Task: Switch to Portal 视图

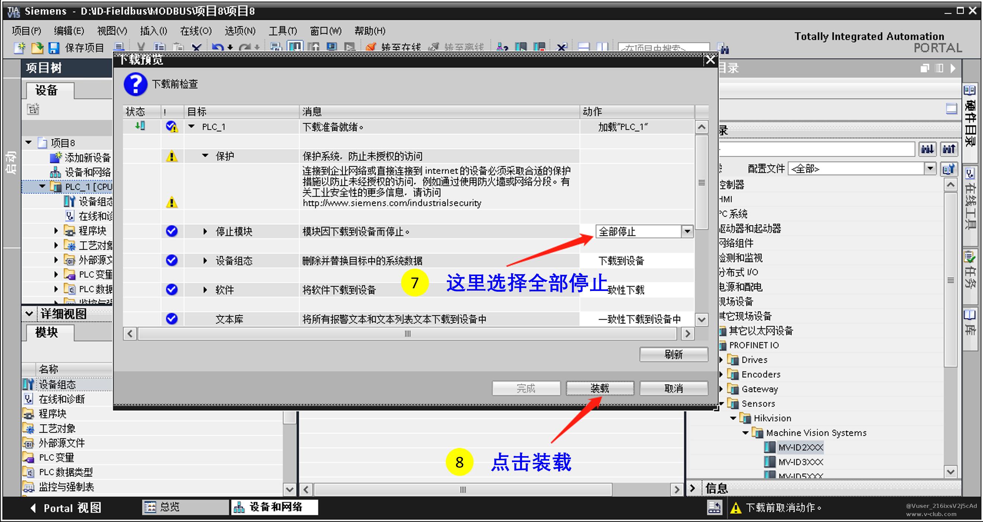Action: tap(65, 508)
